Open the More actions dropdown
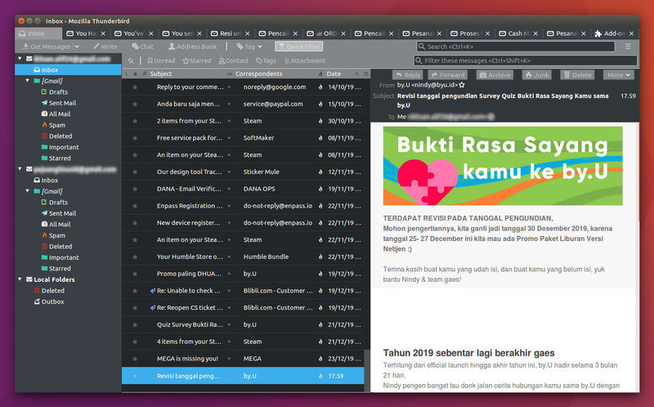This screenshot has height=407, width=654. click(619, 75)
